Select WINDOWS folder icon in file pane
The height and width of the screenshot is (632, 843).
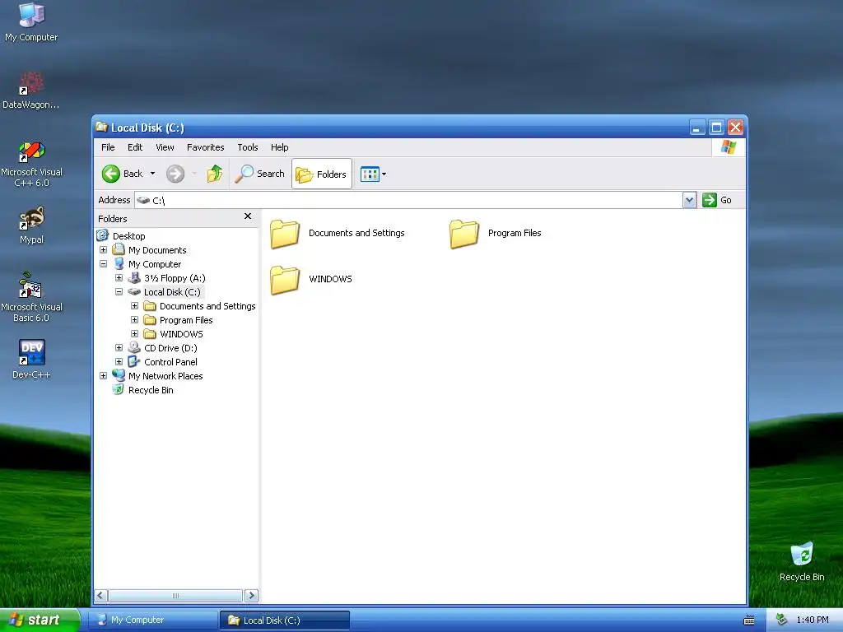point(285,280)
